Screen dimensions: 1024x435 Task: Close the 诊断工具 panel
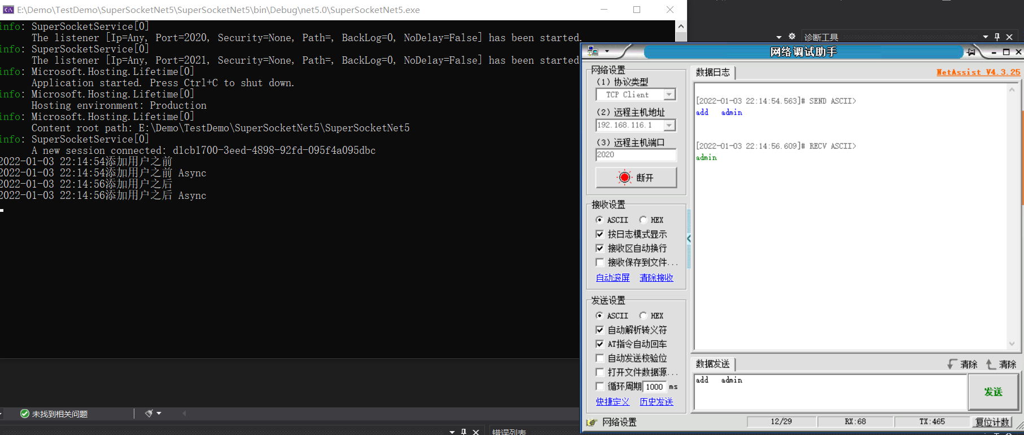pos(1009,37)
